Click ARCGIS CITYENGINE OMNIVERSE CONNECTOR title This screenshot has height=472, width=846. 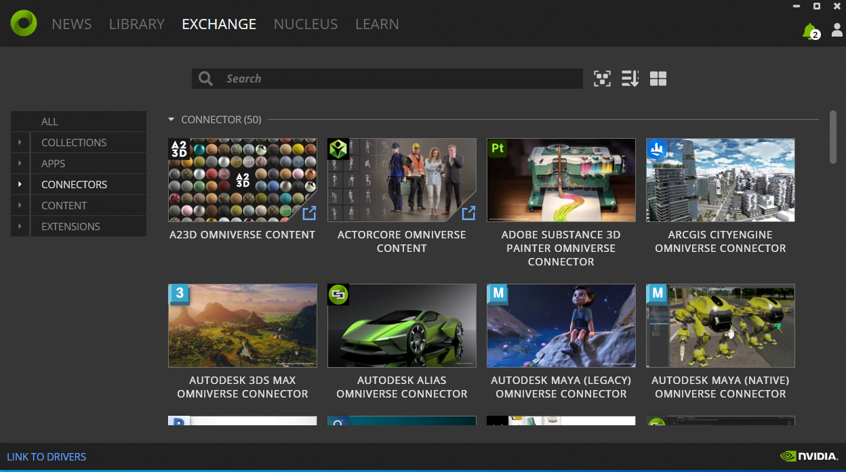(x=721, y=242)
